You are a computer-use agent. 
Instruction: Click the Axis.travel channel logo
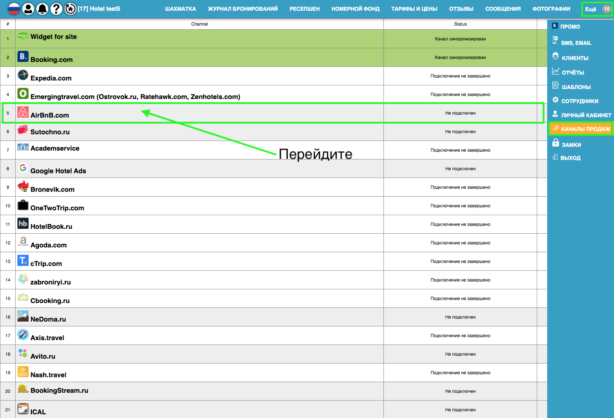[x=23, y=335]
